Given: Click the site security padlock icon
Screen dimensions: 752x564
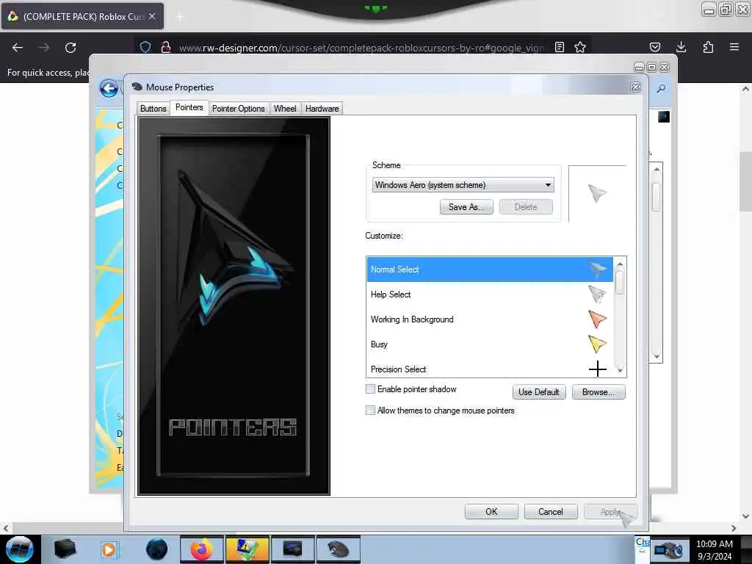Looking at the screenshot, I should tap(166, 47).
